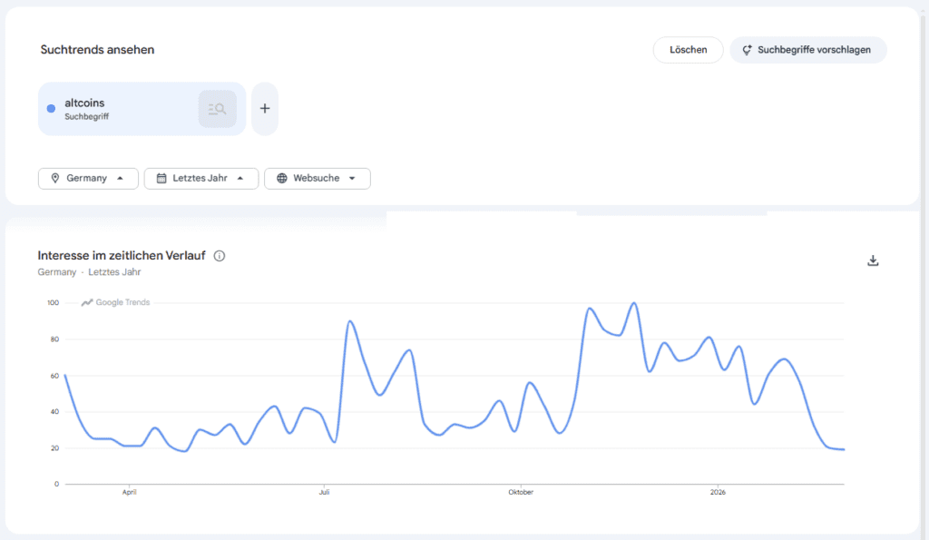
Task: Click the Google Trends logo in chart
Action: (x=116, y=302)
